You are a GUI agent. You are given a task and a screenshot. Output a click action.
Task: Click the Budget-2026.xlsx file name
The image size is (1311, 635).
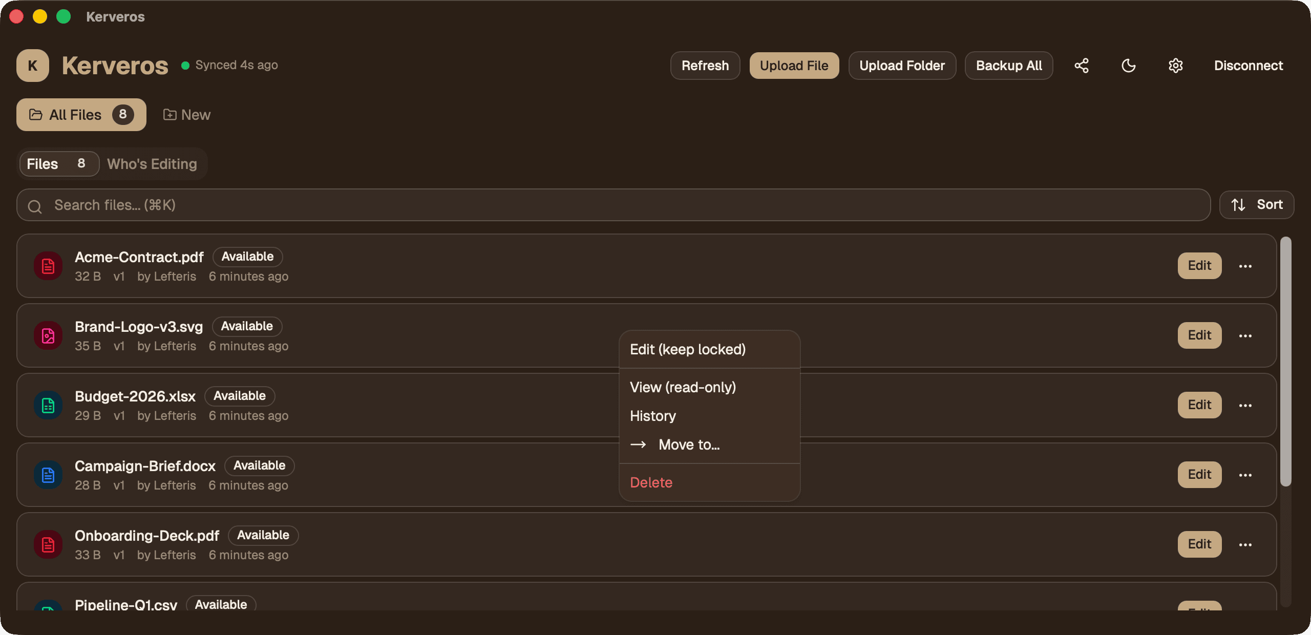pyautogui.click(x=135, y=396)
